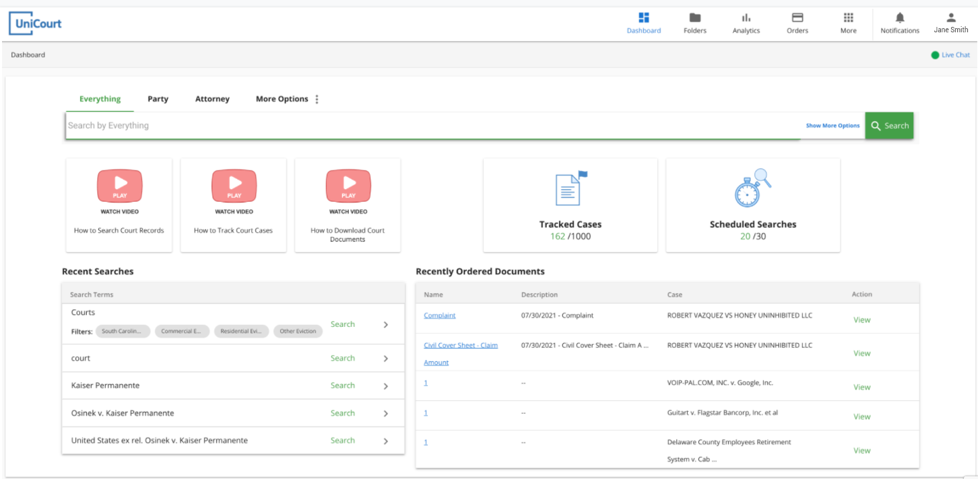The height and width of the screenshot is (479, 978).
Task: Run Search for the Courts row
Action: (343, 324)
